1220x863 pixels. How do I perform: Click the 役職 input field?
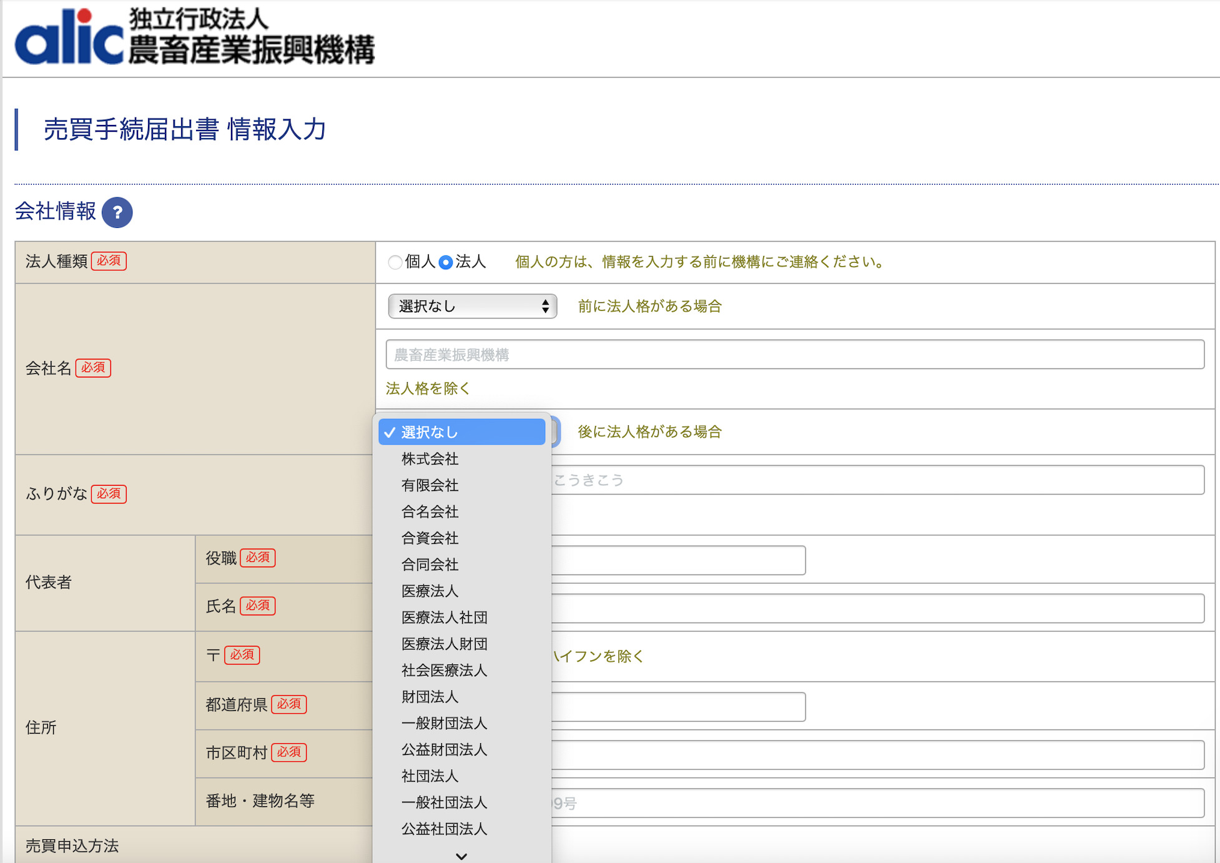(x=678, y=560)
